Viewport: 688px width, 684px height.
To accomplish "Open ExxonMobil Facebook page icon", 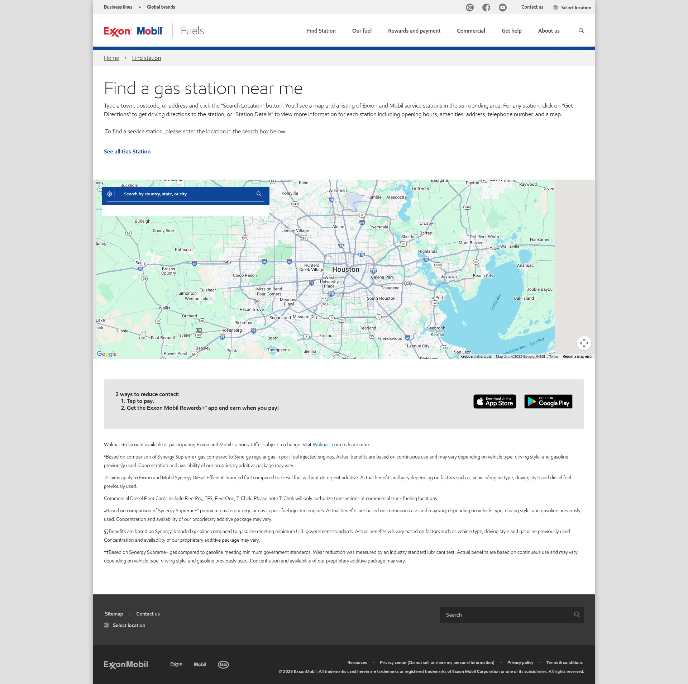I will click(x=486, y=8).
